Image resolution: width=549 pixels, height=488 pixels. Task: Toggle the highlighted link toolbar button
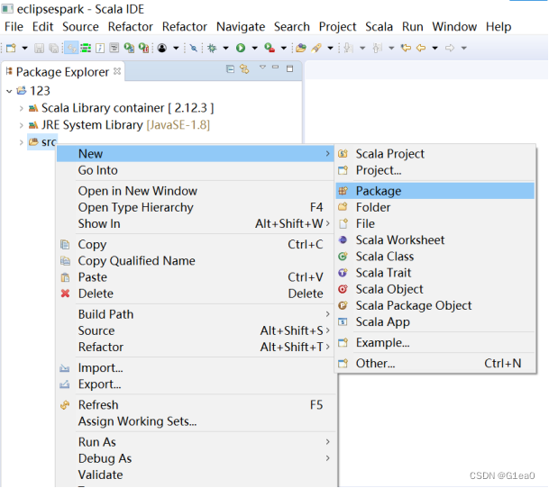point(71,48)
